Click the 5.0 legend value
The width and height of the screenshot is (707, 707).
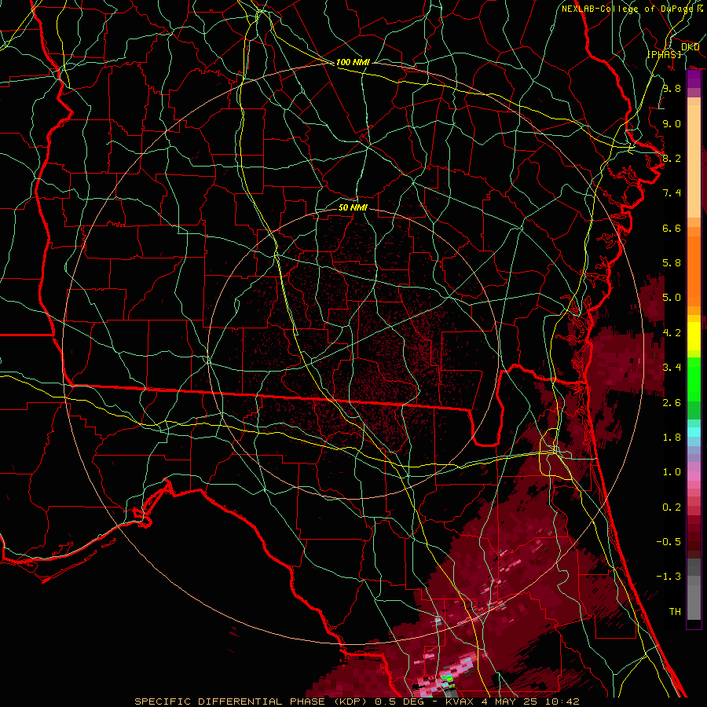(x=672, y=298)
